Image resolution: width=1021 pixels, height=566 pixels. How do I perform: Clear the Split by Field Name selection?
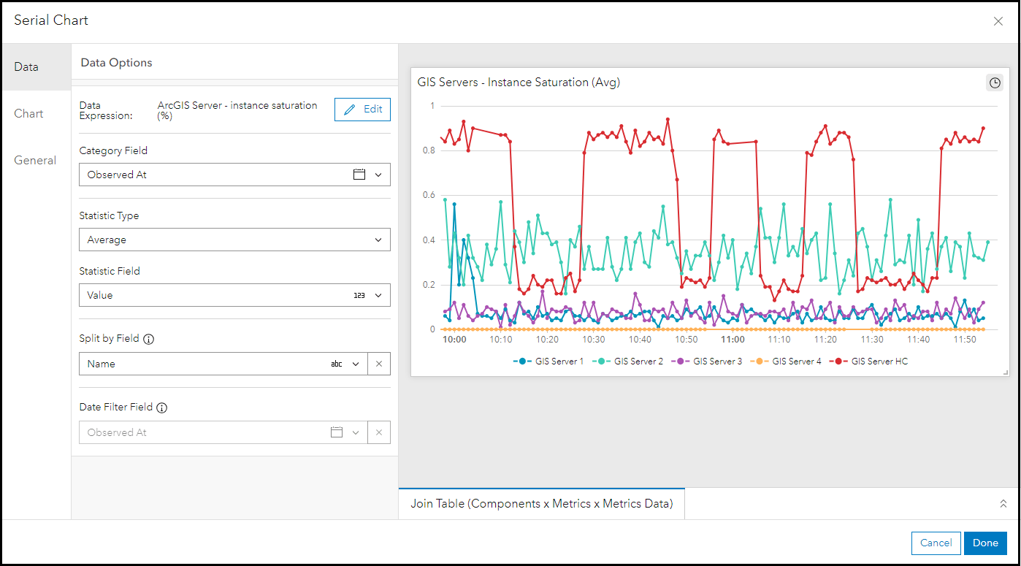point(379,364)
